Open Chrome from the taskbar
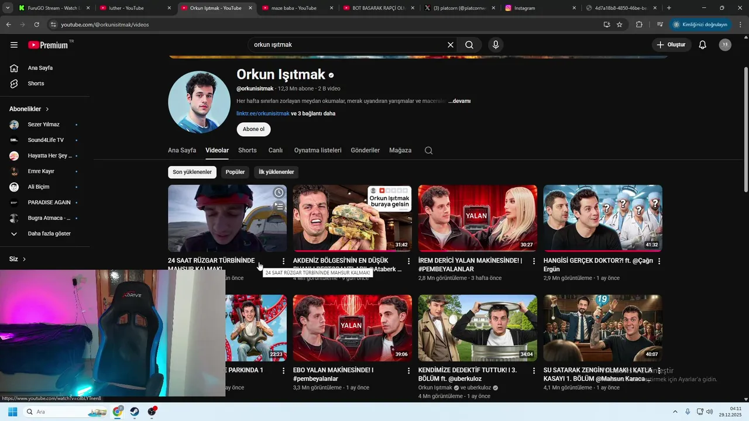Screen dimensions: 749x421 point(118,412)
